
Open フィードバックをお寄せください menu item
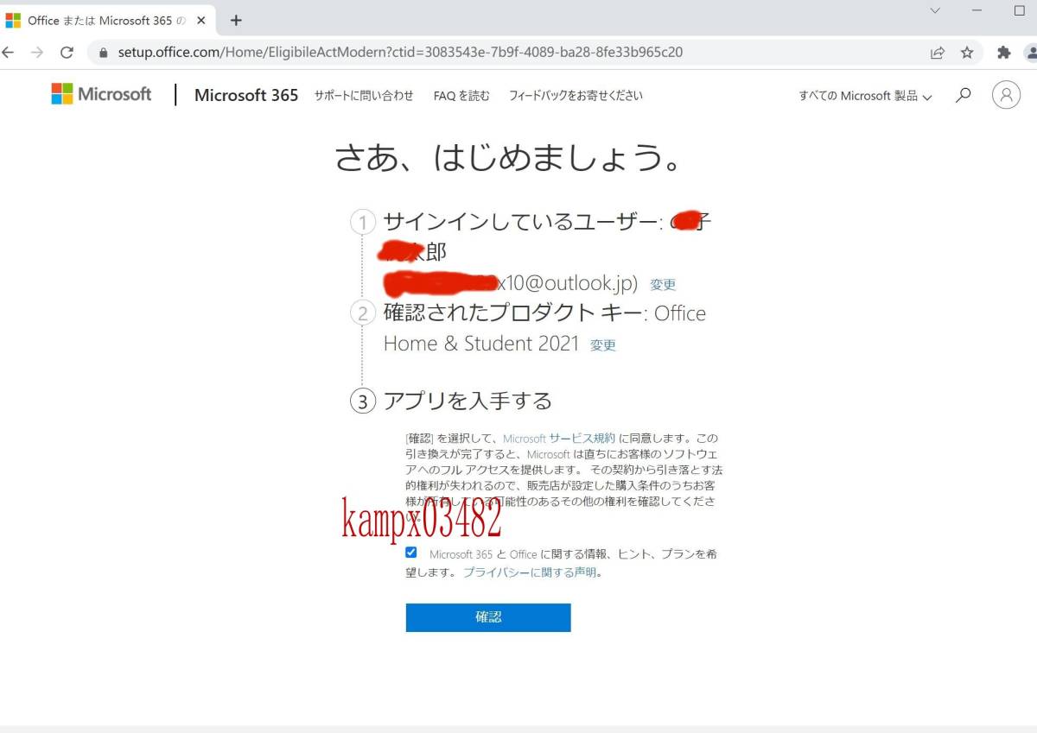click(x=576, y=96)
